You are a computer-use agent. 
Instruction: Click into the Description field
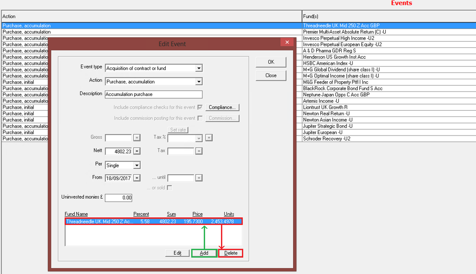[x=153, y=94]
